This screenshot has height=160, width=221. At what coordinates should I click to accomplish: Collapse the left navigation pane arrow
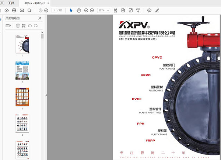(x=46, y=95)
